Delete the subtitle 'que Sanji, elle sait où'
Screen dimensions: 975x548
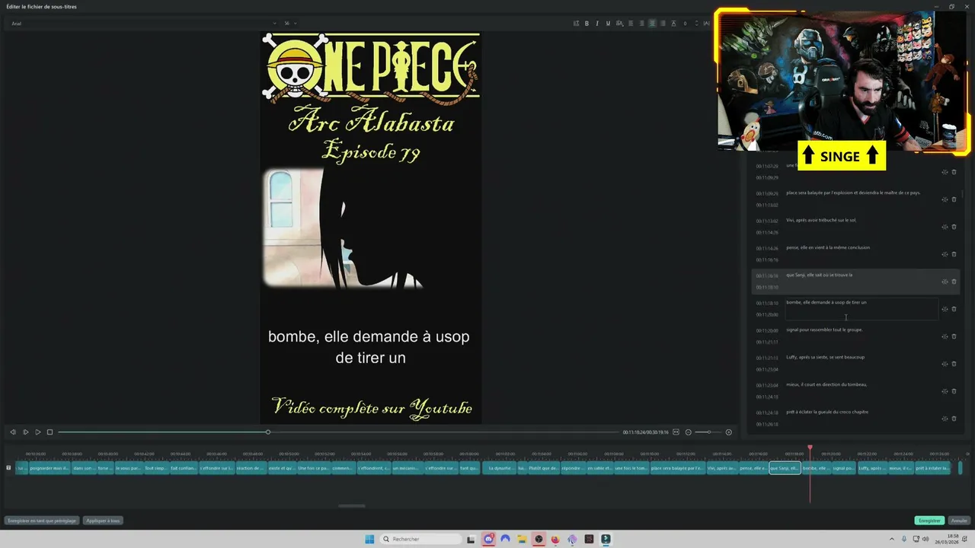coord(954,282)
